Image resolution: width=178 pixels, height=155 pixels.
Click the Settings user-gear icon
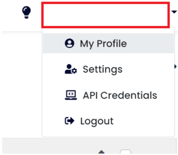point(71,69)
